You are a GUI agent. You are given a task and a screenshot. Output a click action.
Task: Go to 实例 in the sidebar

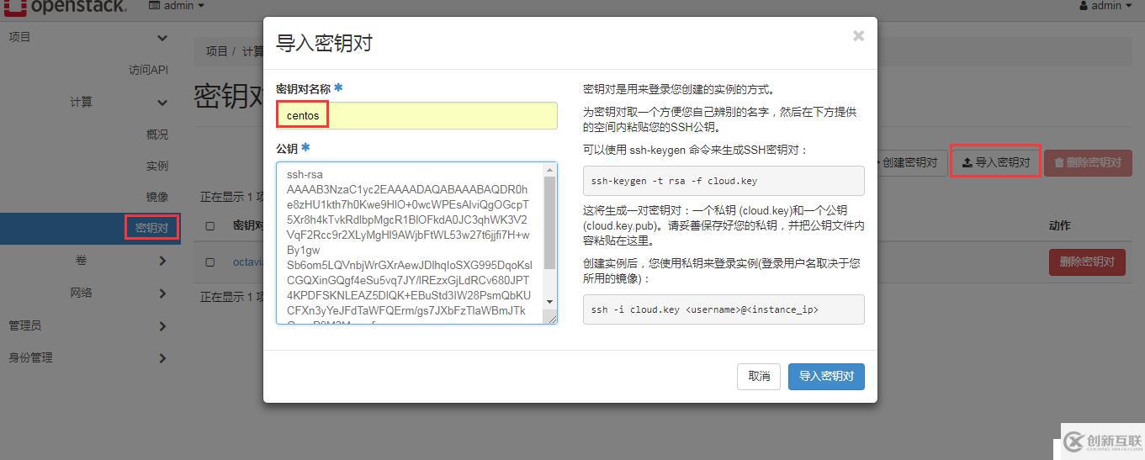pos(156,166)
